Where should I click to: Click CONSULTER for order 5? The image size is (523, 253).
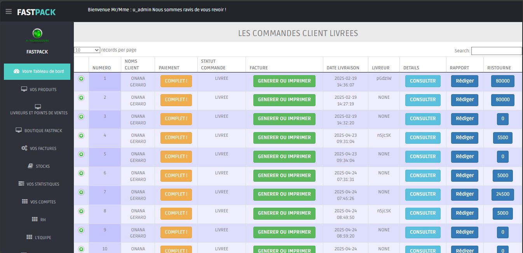pos(423,157)
